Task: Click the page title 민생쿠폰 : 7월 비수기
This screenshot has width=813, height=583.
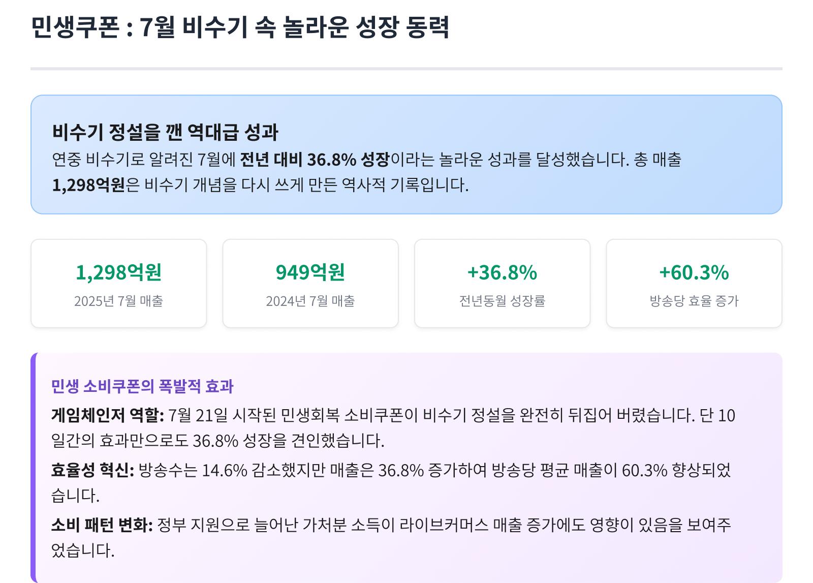Action: (240, 27)
